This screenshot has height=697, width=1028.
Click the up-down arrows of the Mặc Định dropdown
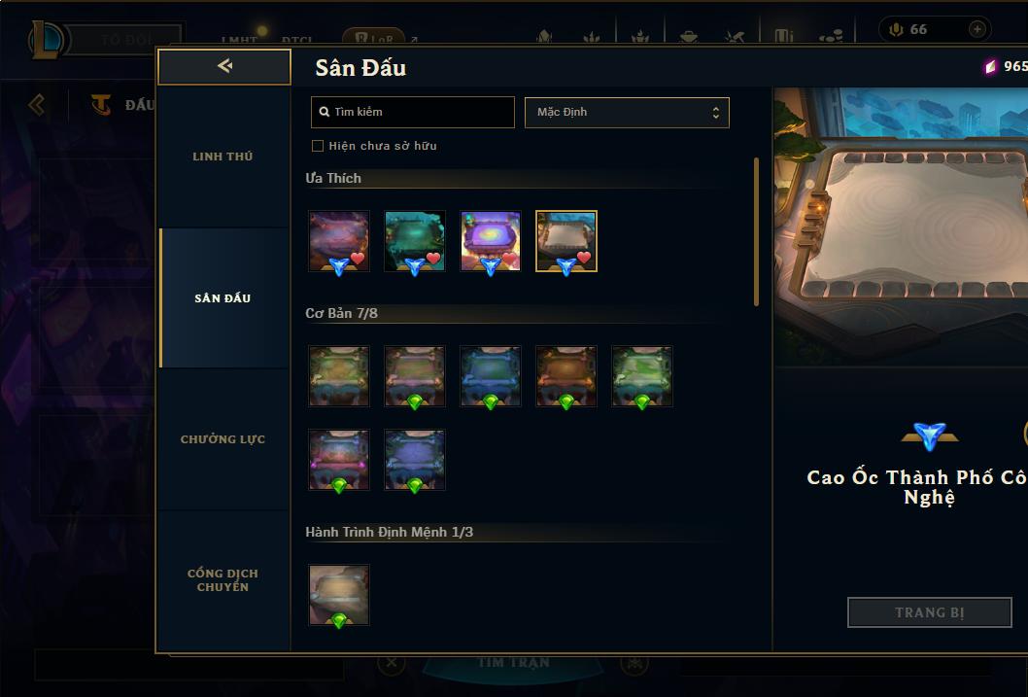click(x=716, y=113)
